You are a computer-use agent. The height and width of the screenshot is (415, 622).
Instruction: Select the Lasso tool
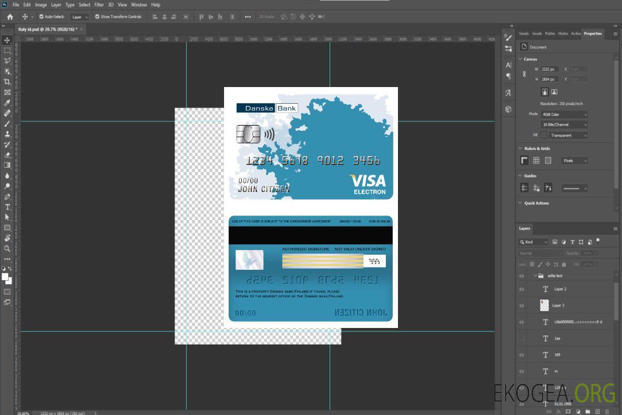7,61
